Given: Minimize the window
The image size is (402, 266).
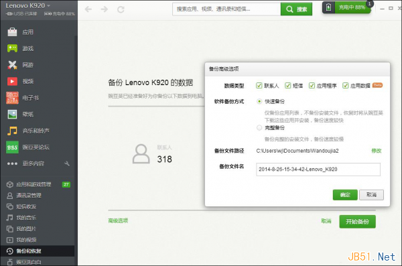Looking at the screenshot, I should click(383, 9).
